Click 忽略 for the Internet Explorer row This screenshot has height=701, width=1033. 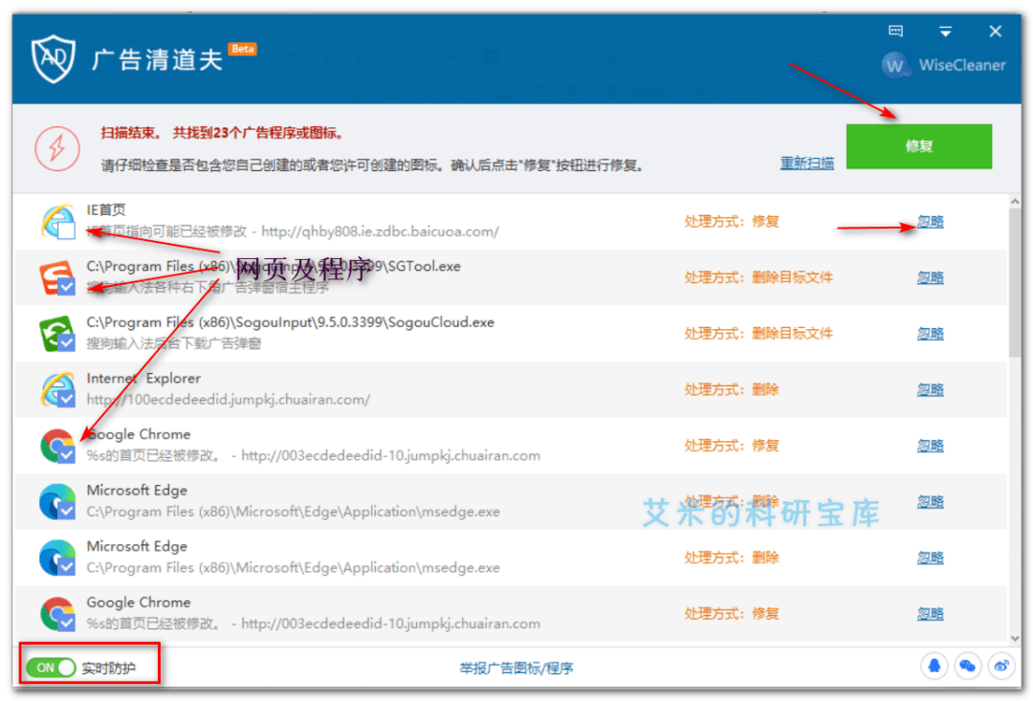pos(931,390)
